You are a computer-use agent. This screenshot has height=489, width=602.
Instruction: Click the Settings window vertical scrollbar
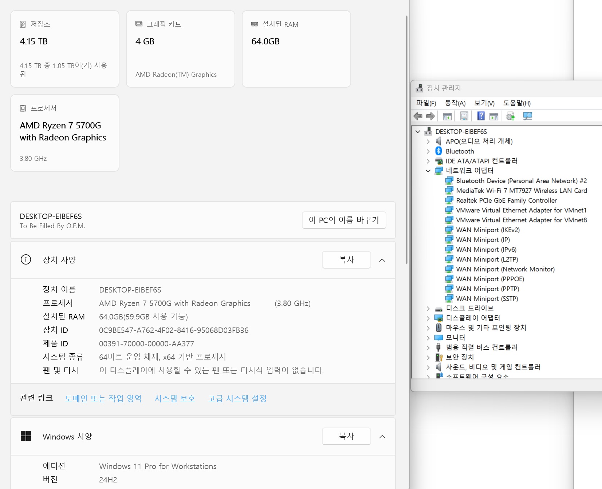pos(407,140)
